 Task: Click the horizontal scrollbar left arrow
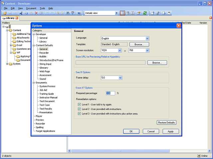(x=70, y=151)
